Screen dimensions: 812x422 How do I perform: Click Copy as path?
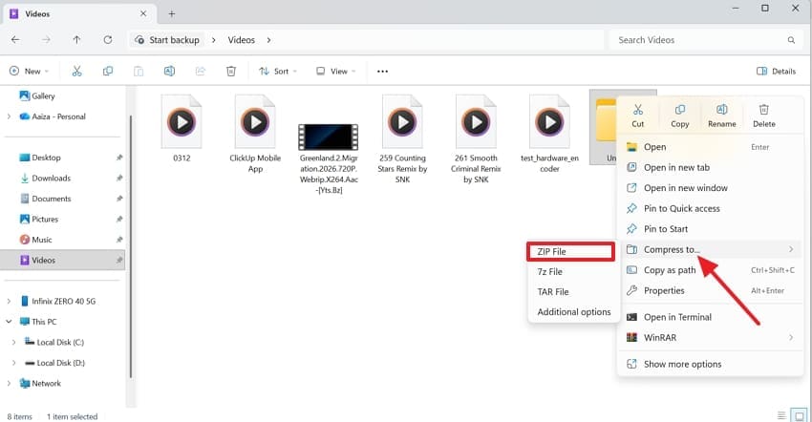[x=710, y=270]
